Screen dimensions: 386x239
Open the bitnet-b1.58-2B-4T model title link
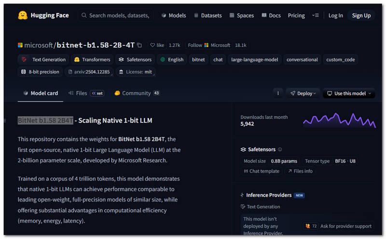(96, 45)
